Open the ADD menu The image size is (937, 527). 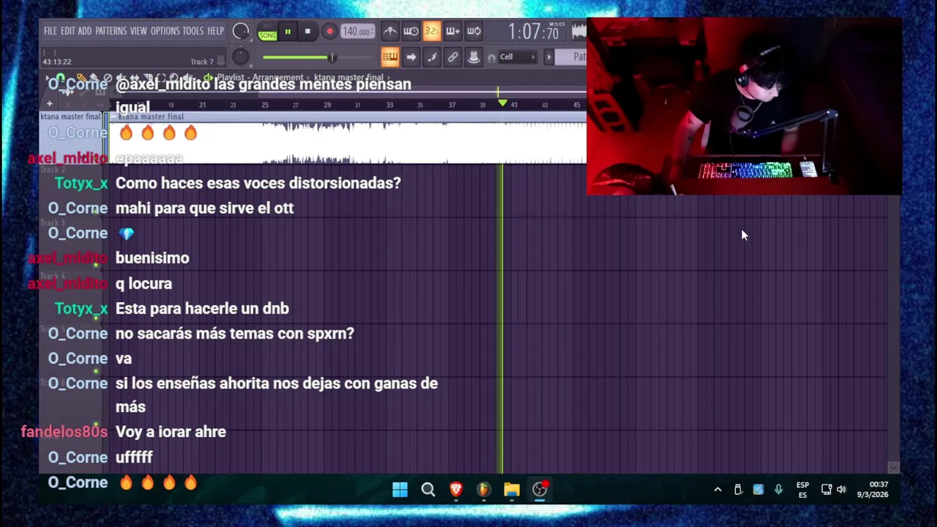click(x=85, y=31)
